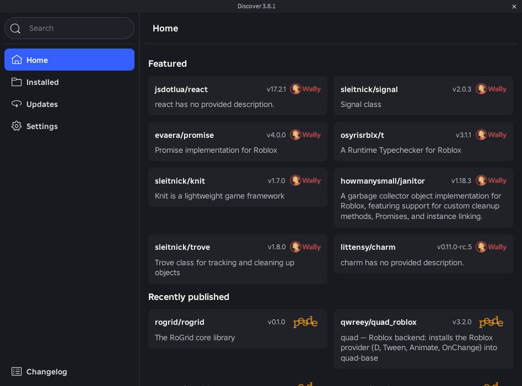Open the Updates section
The image size is (522, 386).
point(69,104)
